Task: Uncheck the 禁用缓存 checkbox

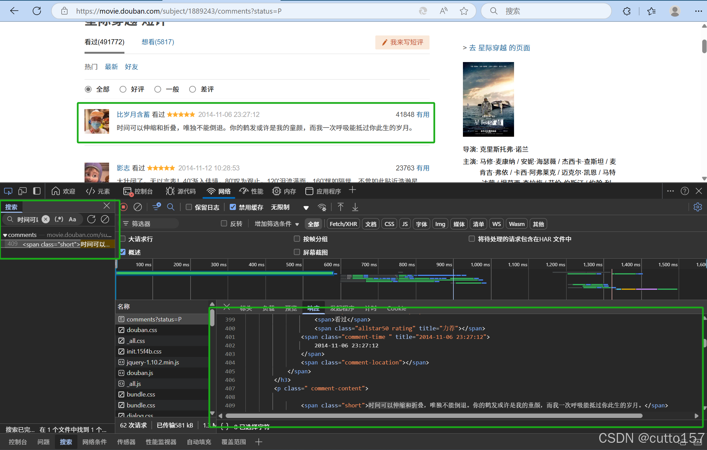Action: (x=233, y=207)
